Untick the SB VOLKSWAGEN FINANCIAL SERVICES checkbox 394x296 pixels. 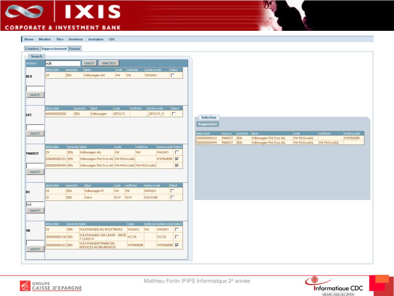click(177, 245)
